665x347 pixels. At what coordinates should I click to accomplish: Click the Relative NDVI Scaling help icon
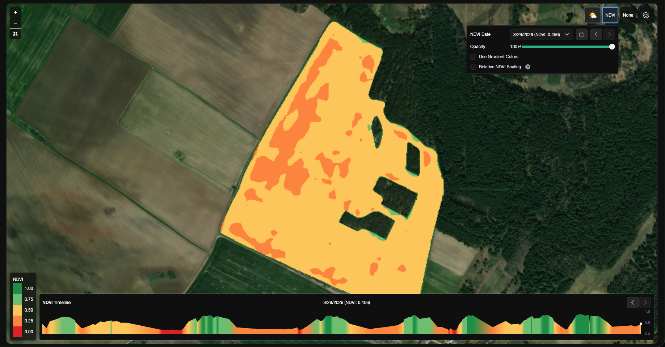(x=527, y=67)
